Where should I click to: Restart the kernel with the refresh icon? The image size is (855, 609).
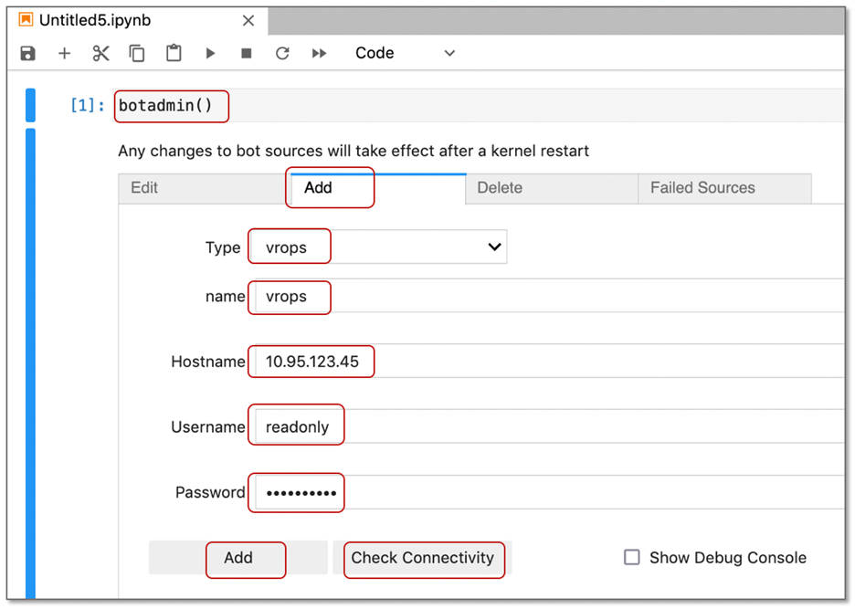(x=281, y=53)
